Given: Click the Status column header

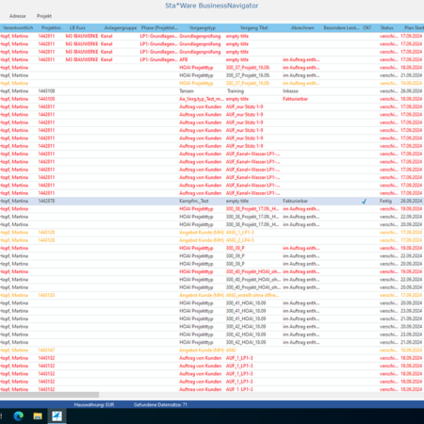Looking at the screenshot, I should coord(386,28).
